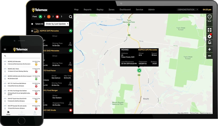Click red stopped badge on Ford Ranger row
Image resolution: width=218 pixels, height=126 pixels.
(x=71, y=91)
